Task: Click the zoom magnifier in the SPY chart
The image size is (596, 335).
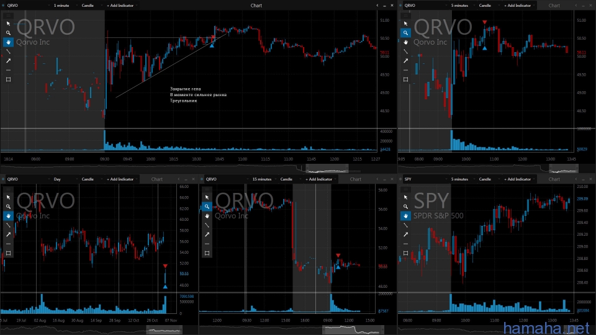Action: [405, 207]
